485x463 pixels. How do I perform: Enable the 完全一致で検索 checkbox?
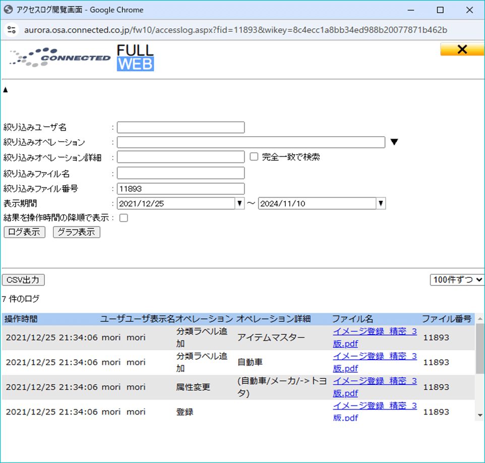[254, 157]
